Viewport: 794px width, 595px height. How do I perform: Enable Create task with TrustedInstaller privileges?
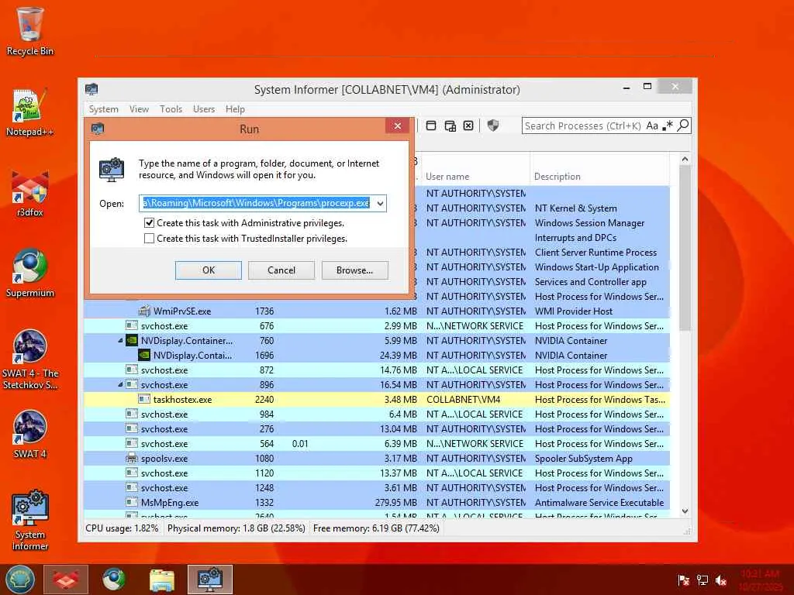[150, 239]
